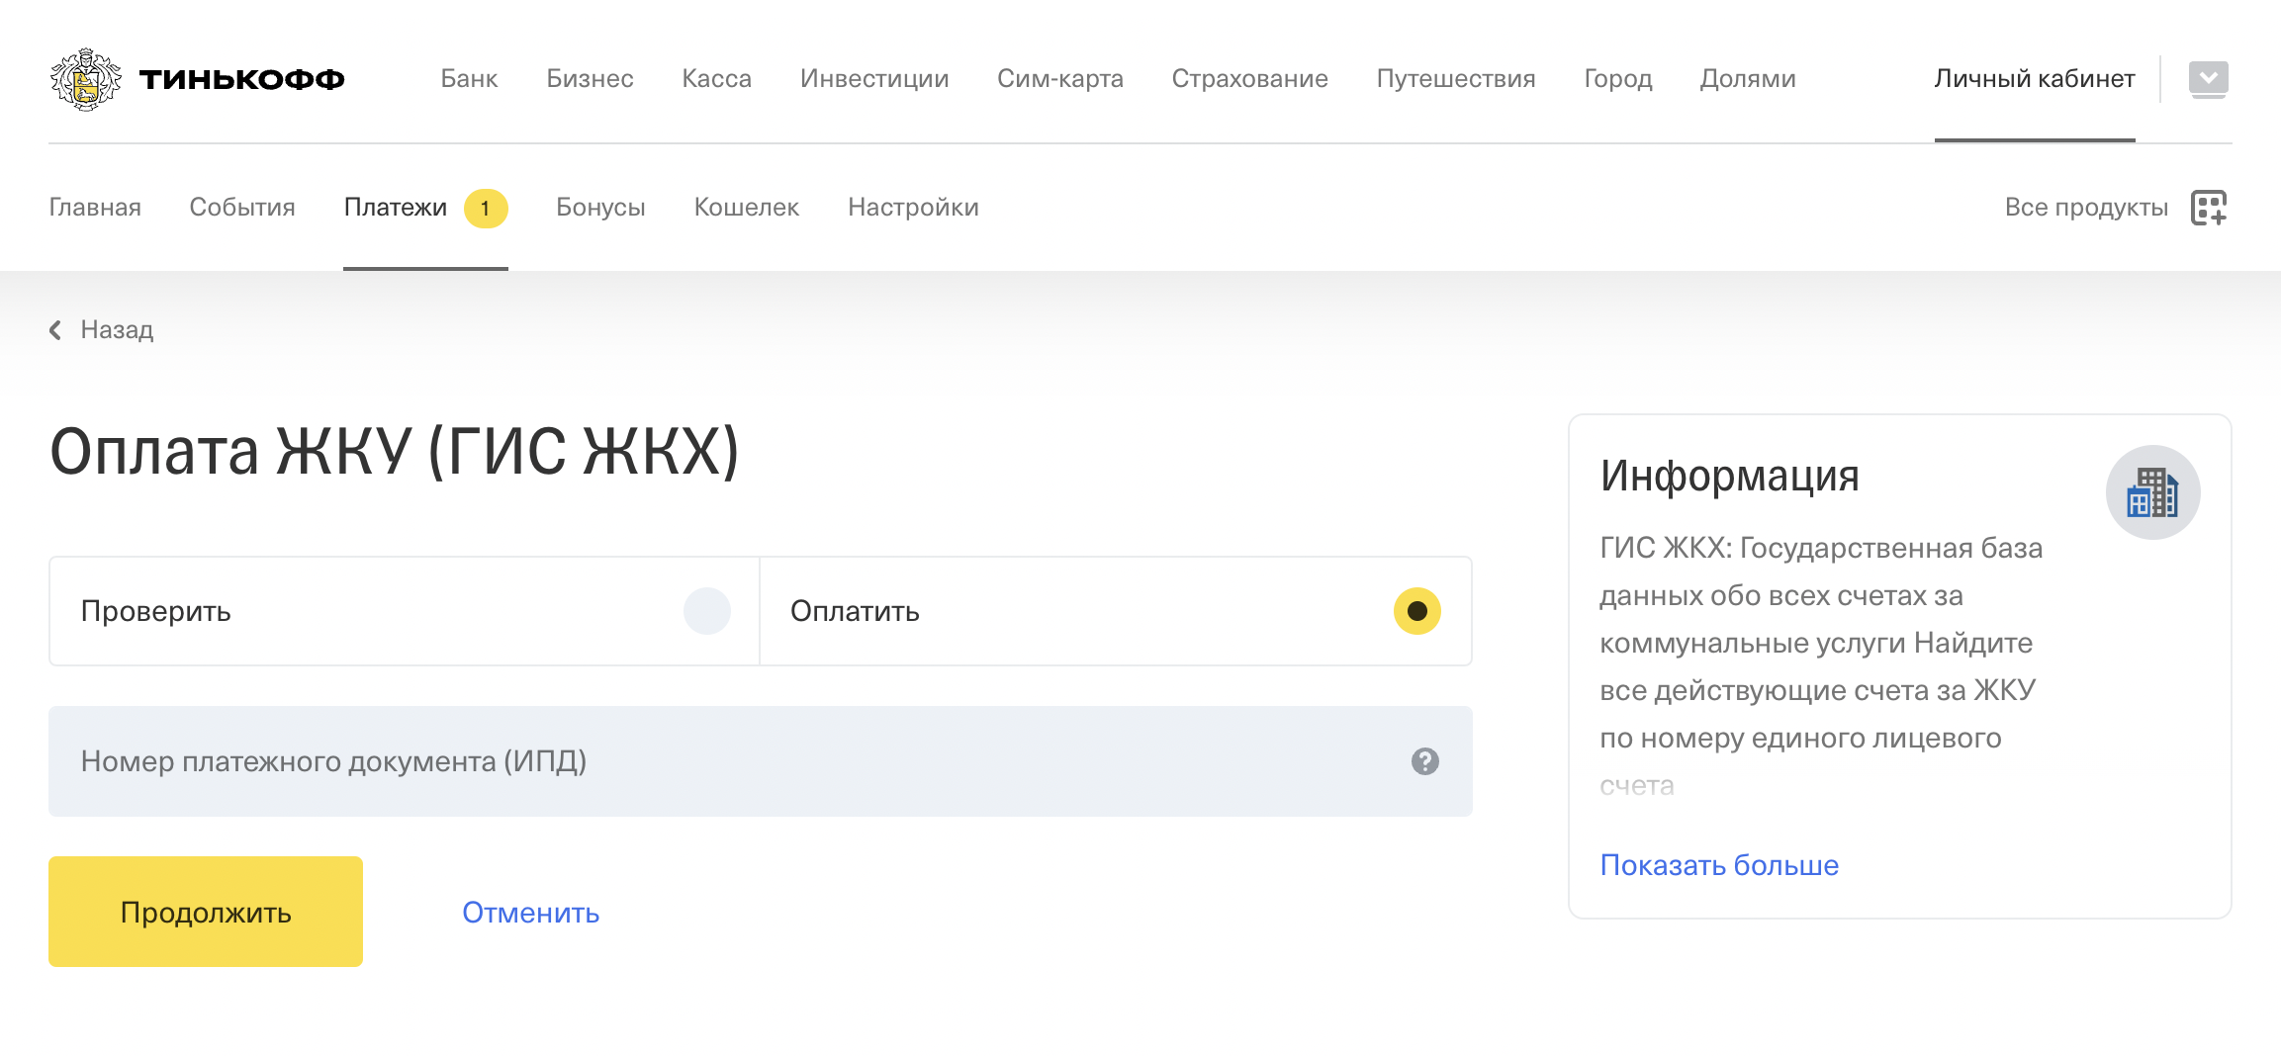
Task: Switch to the Главная tab
Action: pyautogui.click(x=95, y=208)
